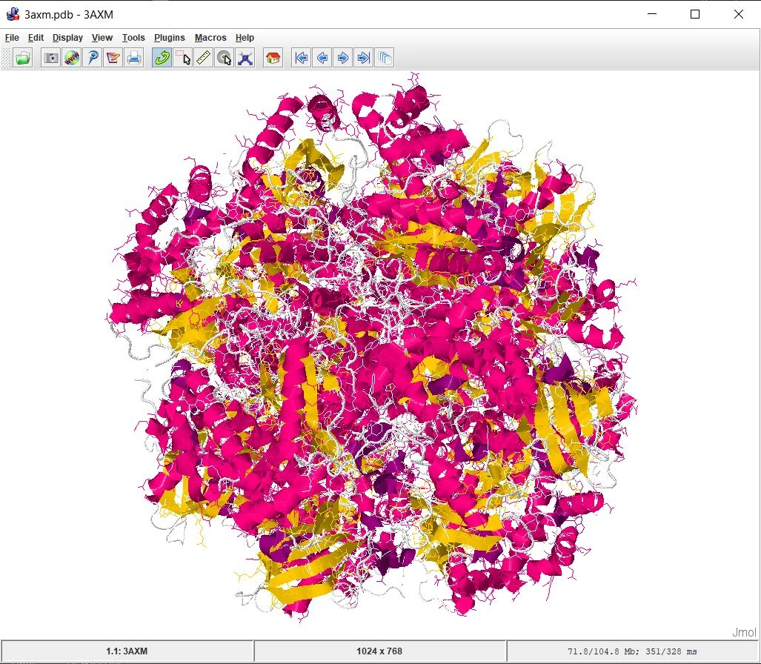The width and height of the screenshot is (761, 664).
Task: Select the rotation center pick tool
Action: tap(224, 57)
